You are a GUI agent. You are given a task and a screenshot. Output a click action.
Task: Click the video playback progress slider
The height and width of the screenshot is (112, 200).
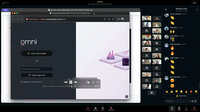pos(71,86)
